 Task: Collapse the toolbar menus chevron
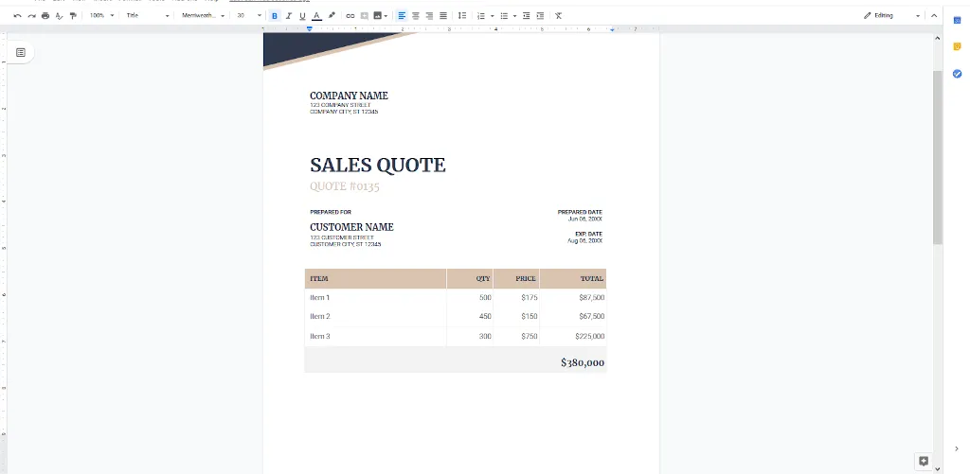[934, 15]
